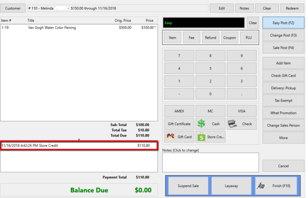Click the black Easy entry display
The image size is (308, 198).
coord(204,23)
